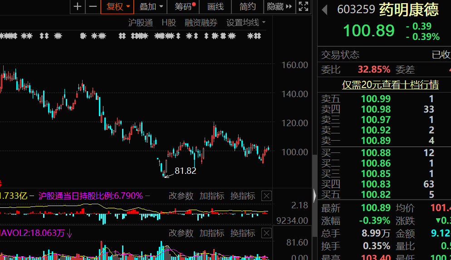Enter full-screen chart mode icon

click(303, 6)
